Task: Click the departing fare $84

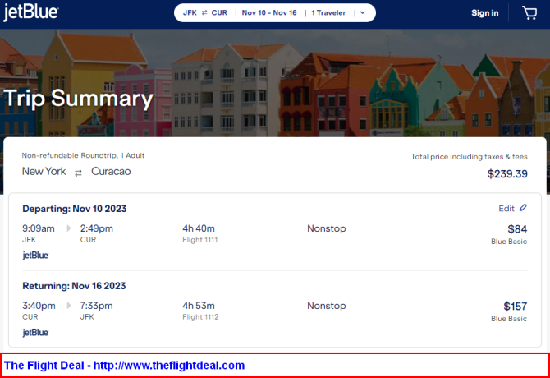Action: pyautogui.click(x=517, y=229)
